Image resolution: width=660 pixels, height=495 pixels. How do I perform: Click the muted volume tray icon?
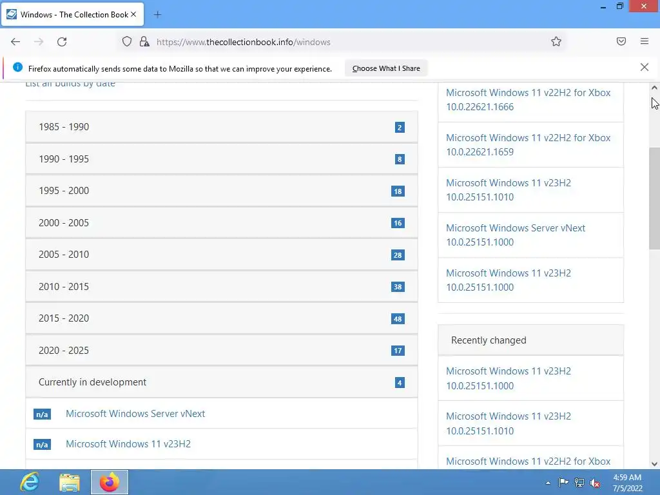(595, 483)
